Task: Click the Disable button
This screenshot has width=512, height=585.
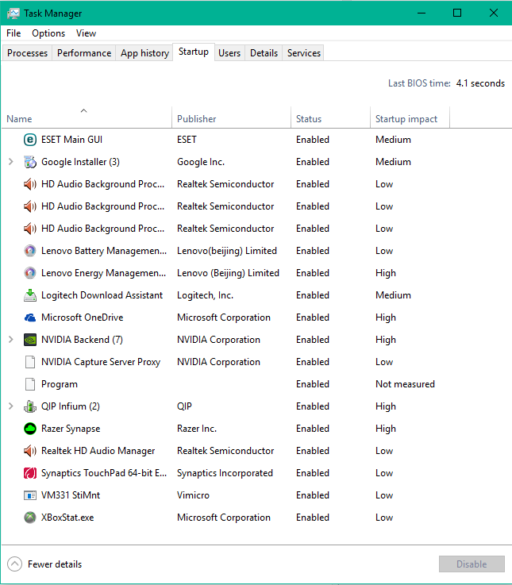Action: tap(472, 564)
